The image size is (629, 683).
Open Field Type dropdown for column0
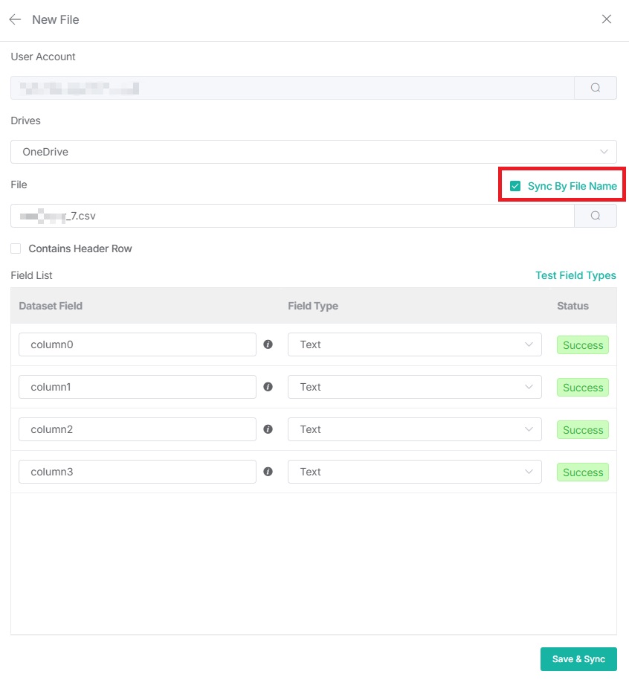(x=414, y=344)
